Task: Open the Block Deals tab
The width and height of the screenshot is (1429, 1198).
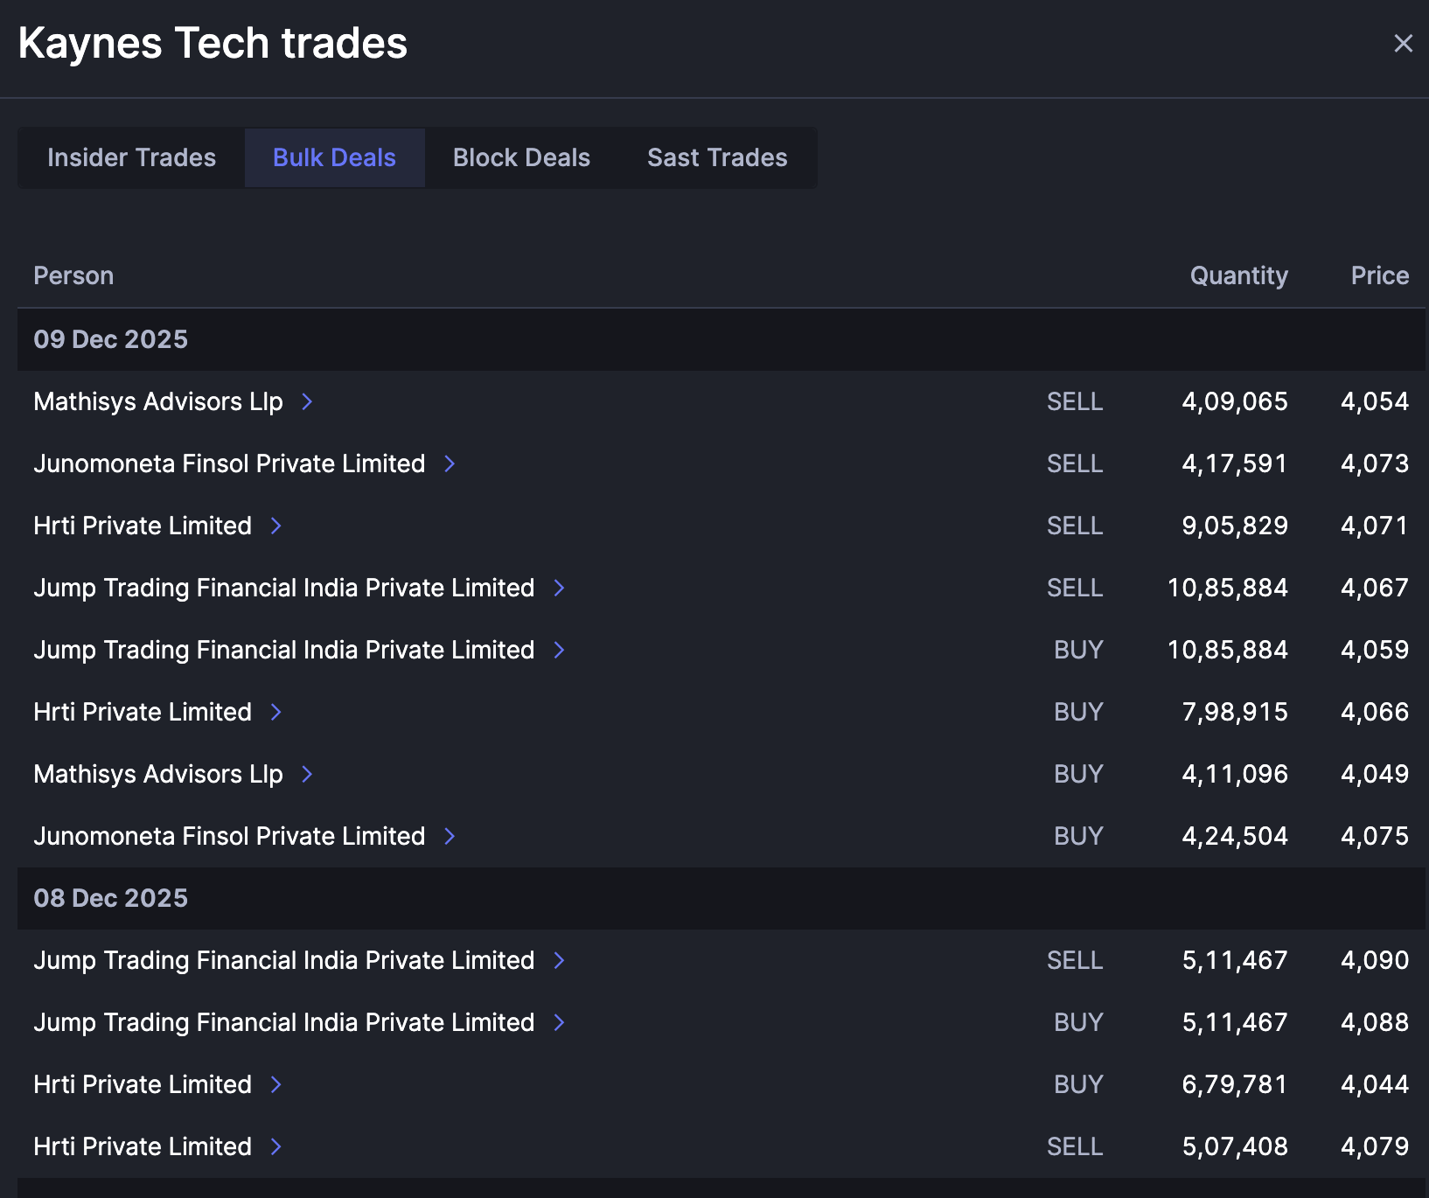Action: click(521, 157)
